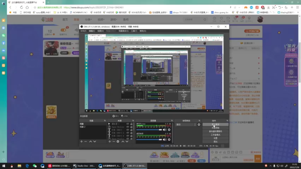The width and height of the screenshot is (301, 169).
Task: Add a new source with the plus icon
Action: click(109, 142)
